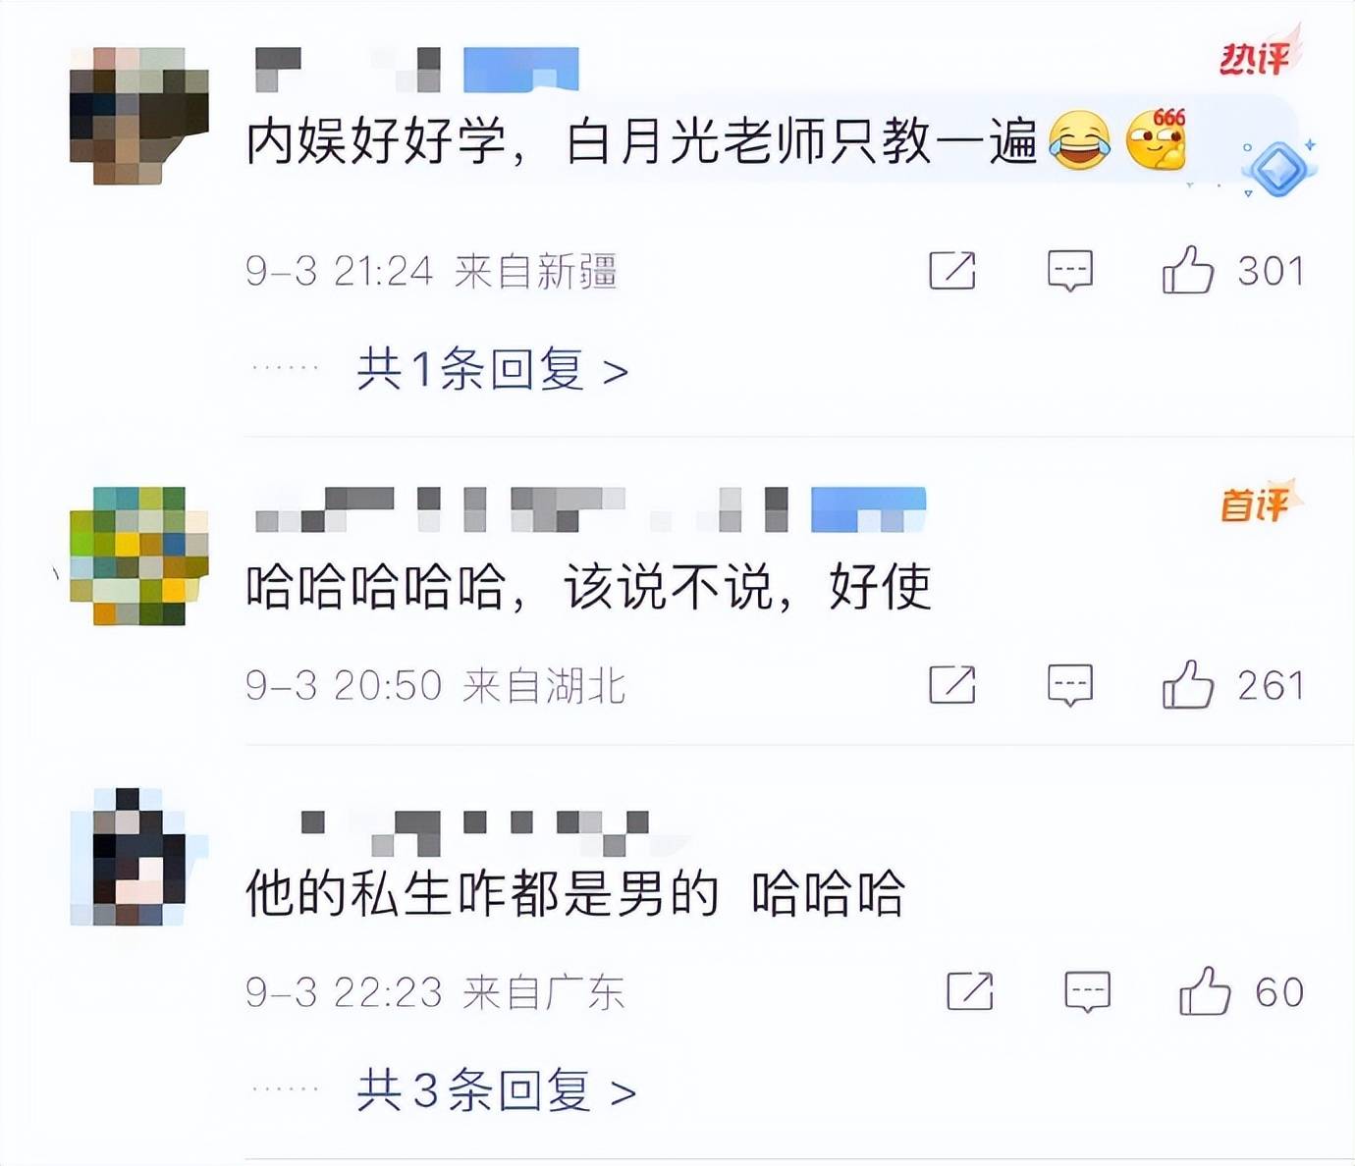Viewport: 1355px width, 1166px height.
Task: Open the first commenter's username
Action: click(416, 70)
